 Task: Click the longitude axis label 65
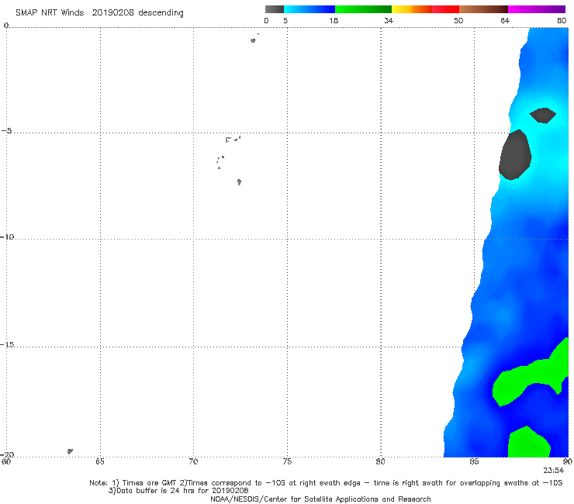point(99,461)
